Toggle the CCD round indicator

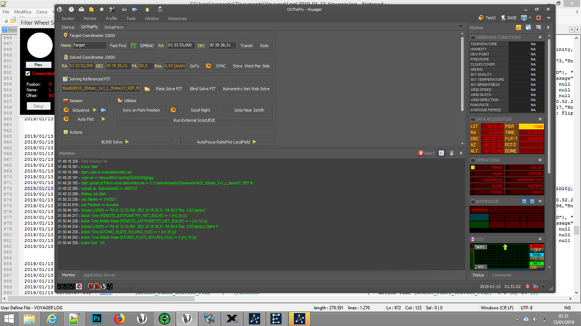[473, 239]
